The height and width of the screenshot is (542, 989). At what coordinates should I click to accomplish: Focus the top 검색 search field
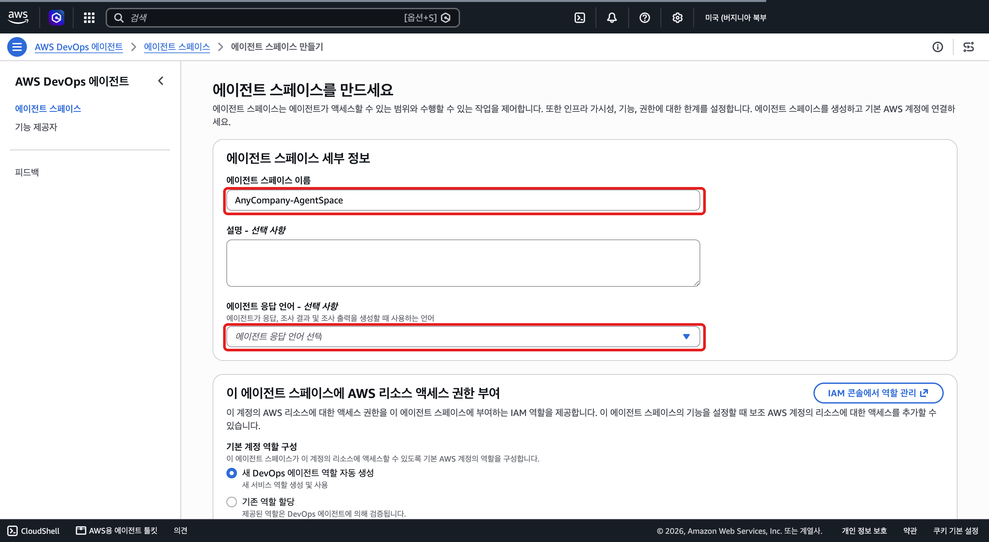tap(283, 18)
